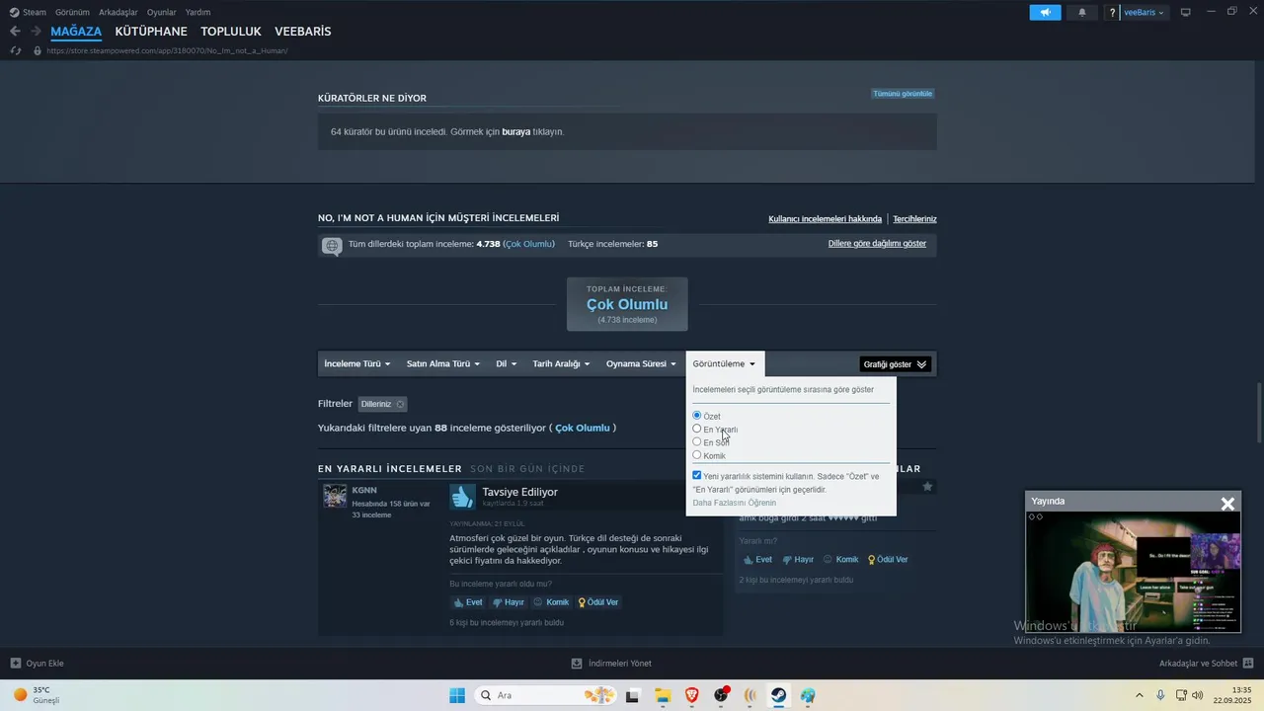This screenshot has height=711, width=1264.
Task: Open Task View from the taskbar
Action: 633,695
